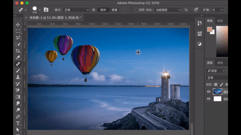Select the Eyedropper tool

(x=18, y=57)
